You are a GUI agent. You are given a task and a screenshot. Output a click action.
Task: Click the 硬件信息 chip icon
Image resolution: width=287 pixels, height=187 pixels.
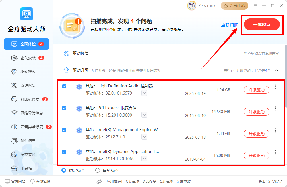[14, 141]
